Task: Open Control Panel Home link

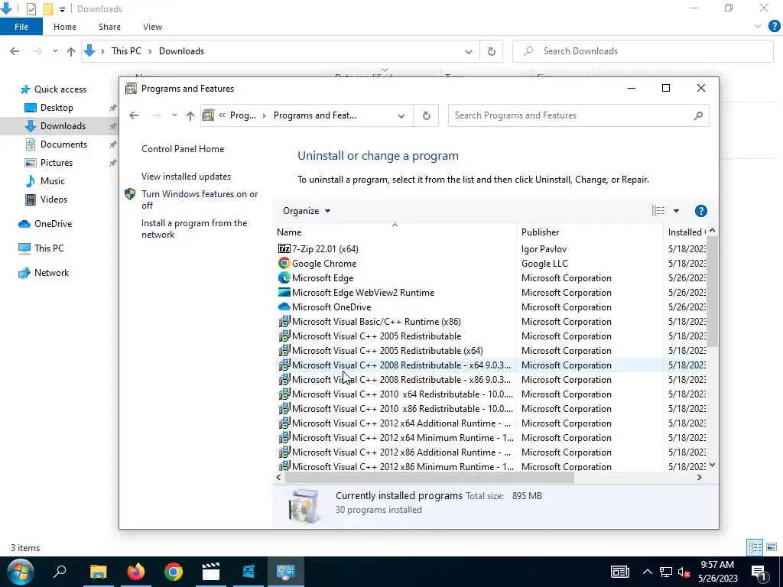Action: click(183, 149)
